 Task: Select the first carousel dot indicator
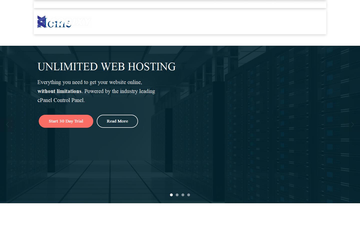coord(171,195)
